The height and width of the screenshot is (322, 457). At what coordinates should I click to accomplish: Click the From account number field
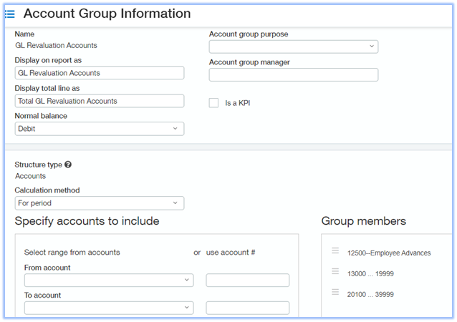pyautogui.click(x=247, y=280)
